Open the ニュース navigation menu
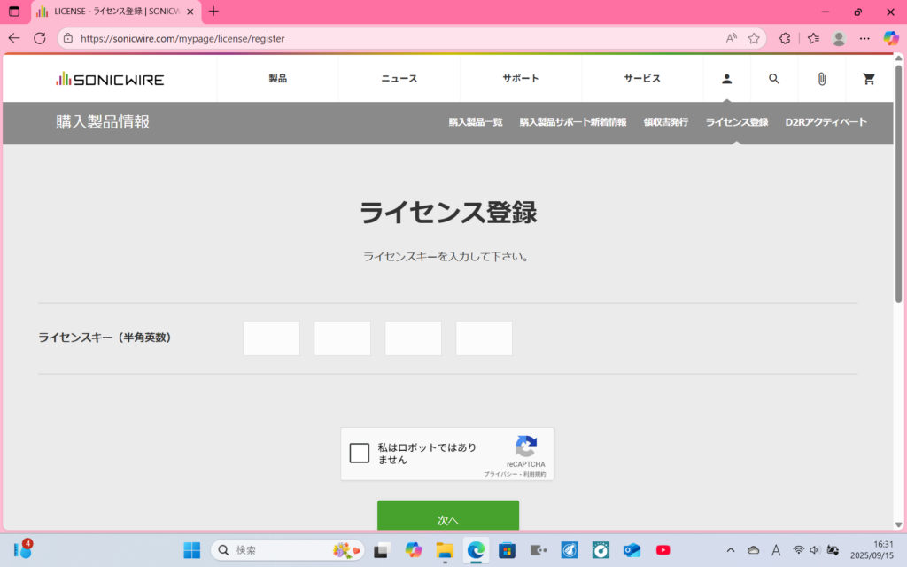The height and width of the screenshot is (567, 907). tap(399, 79)
